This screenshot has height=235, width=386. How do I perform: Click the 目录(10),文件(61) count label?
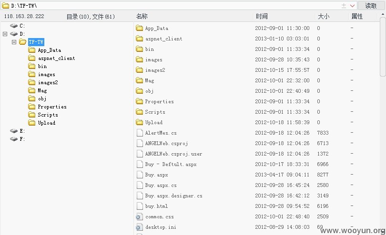[91, 17]
